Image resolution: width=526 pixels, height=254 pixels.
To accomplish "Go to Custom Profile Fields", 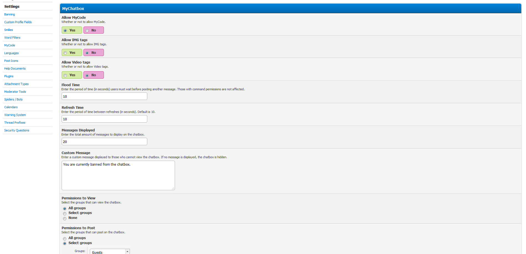I will pos(18,22).
